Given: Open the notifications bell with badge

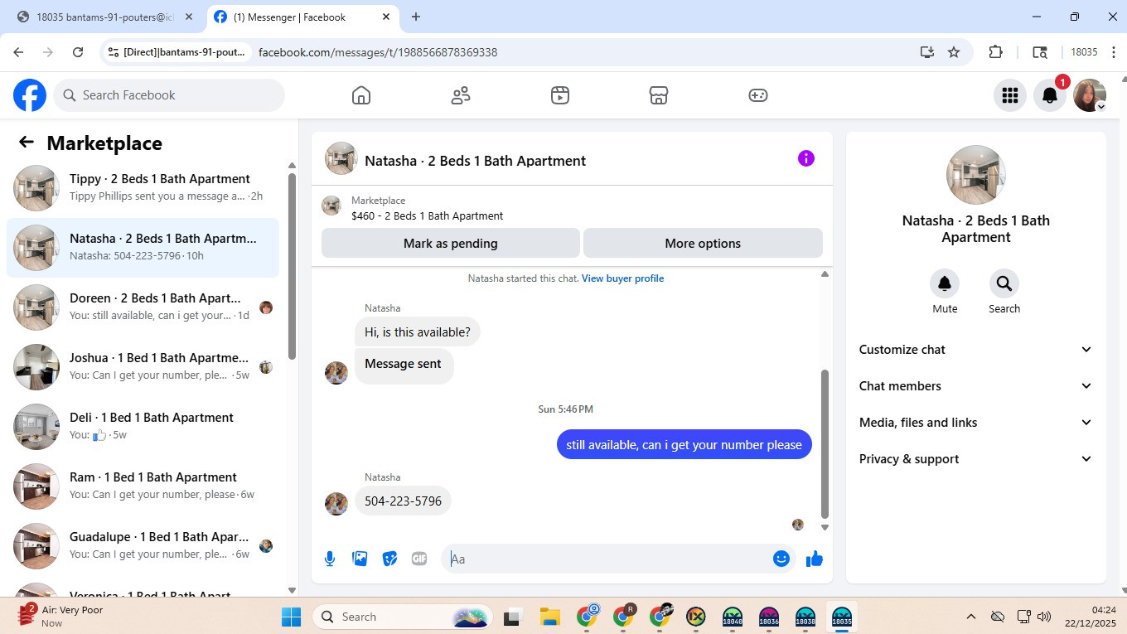Looking at the screenshot, I should (1050, 95).
